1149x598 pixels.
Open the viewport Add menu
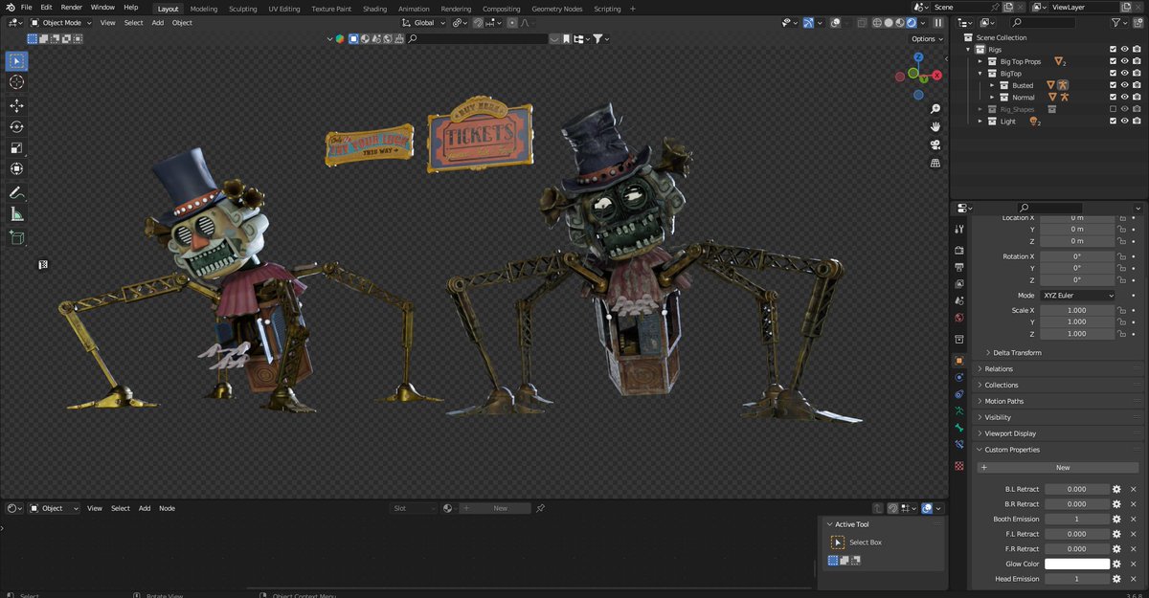[158, 22]
